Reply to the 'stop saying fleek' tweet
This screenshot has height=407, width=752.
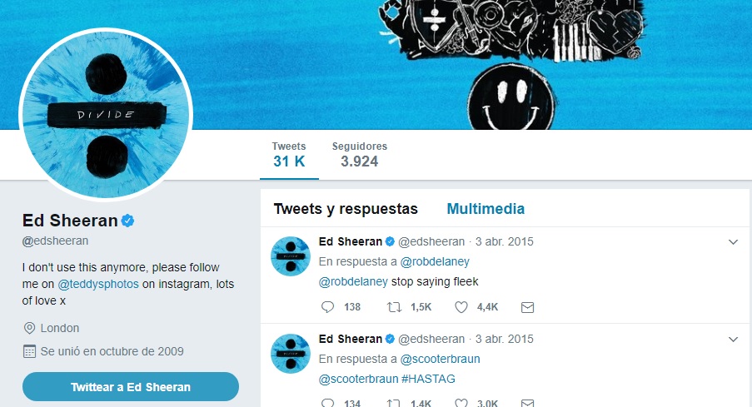327,307
